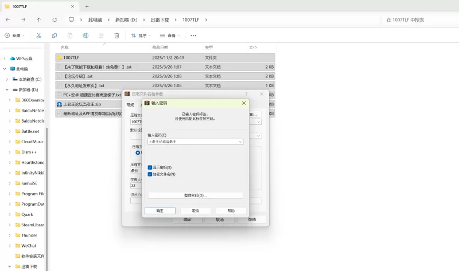
Task: Go back in File Explorer
Action: pos(8,19)
